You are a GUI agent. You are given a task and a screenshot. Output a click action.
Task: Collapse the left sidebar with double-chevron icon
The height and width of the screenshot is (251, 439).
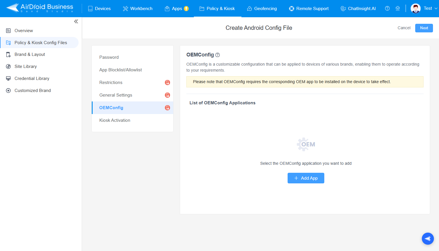[x=76, y=21]
